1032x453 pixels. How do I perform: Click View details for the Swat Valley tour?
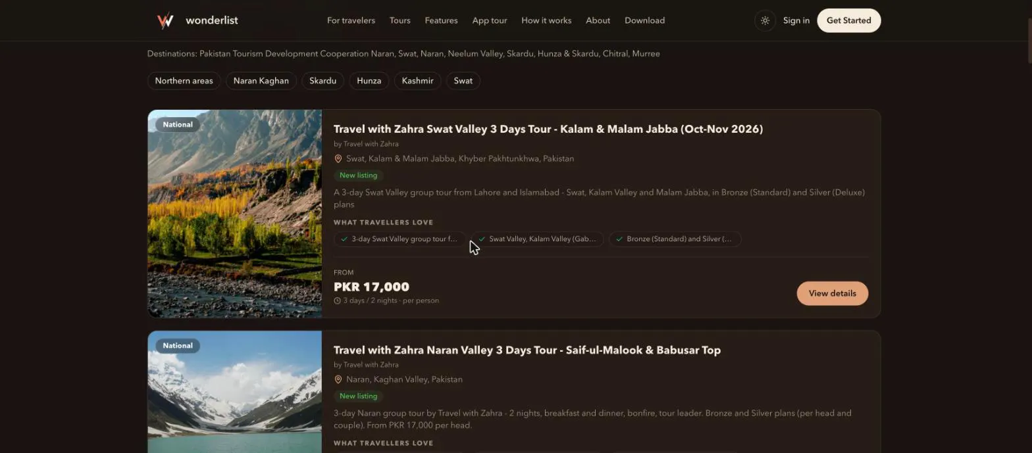point(833,293)
